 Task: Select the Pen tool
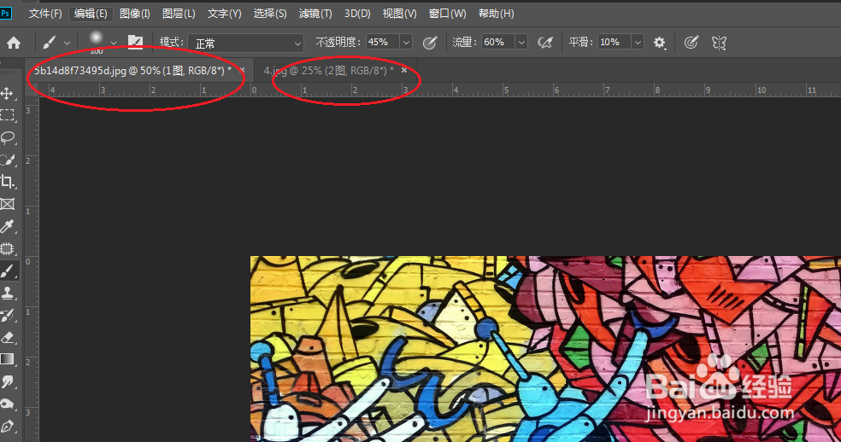point(8,427)
